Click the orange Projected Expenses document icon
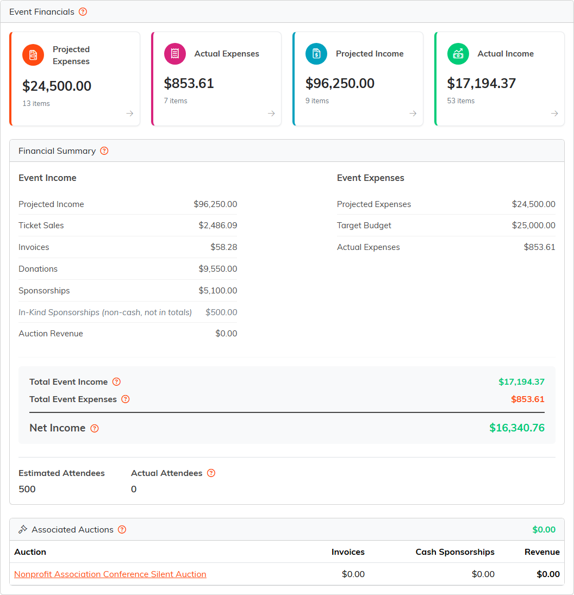Screen dimensions: 574x595 tap(33, 55)
